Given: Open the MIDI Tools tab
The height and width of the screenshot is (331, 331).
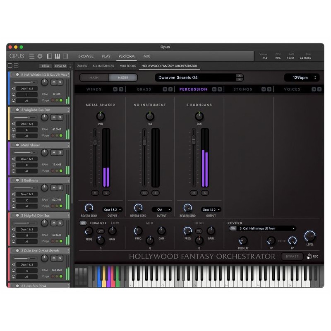Looking at the screenshot, I should 128,66.
